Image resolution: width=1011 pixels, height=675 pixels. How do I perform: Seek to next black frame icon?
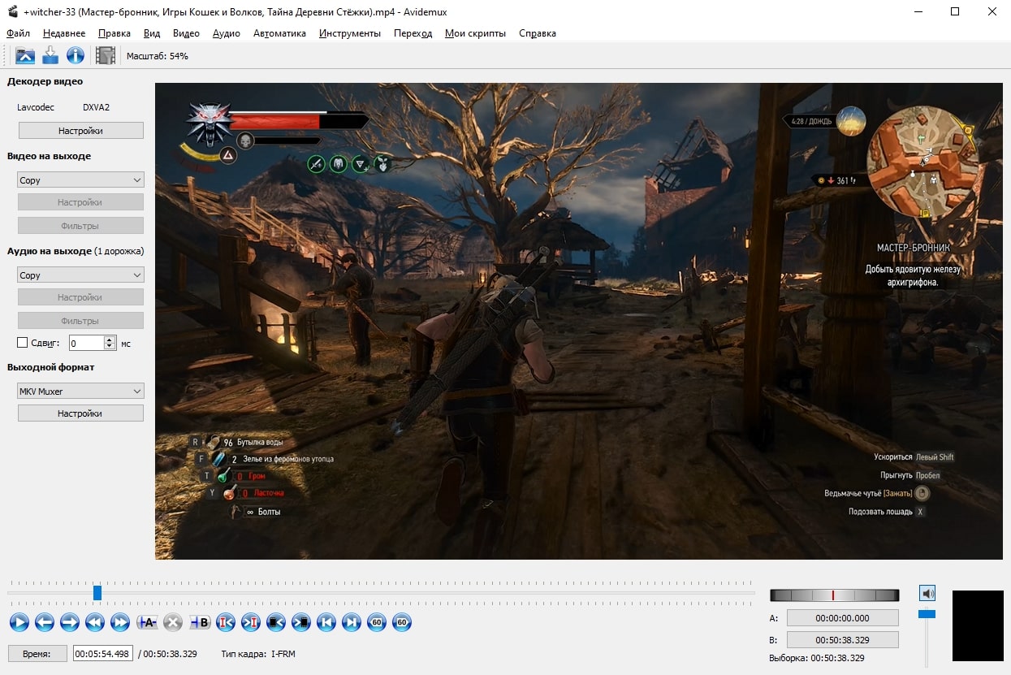click(301, 622)
